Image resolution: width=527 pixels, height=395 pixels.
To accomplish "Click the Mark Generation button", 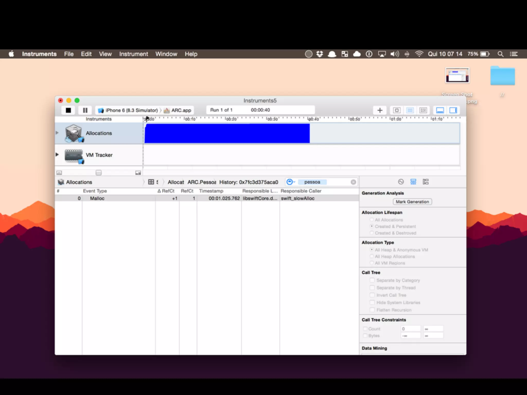I will click(x=412, y=202).
